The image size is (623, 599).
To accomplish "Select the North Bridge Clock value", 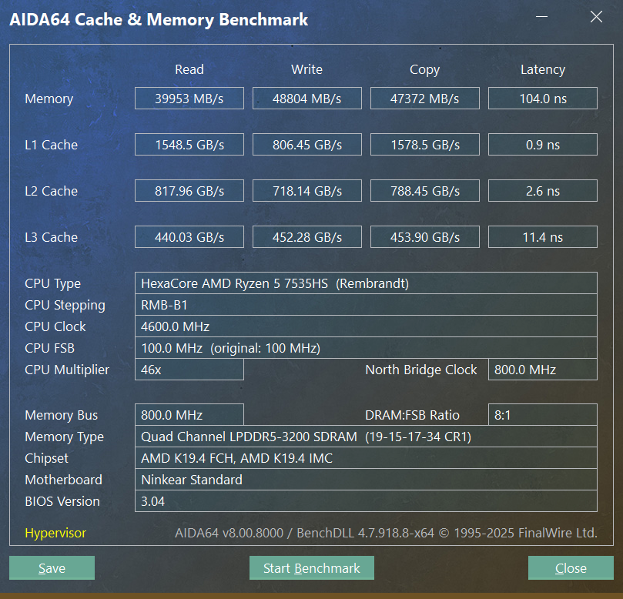I will (542, 370).
